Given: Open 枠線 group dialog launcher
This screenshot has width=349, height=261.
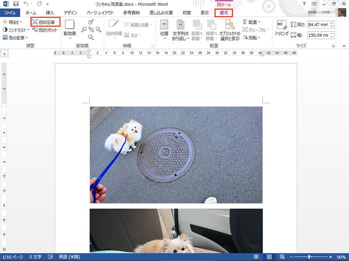Looking at the screenshot, I should point(153,46).
